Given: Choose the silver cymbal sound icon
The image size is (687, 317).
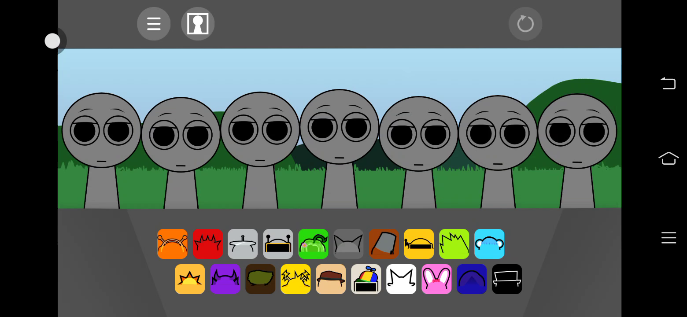Looking at the screenshot, I should (x=243, y=244).
